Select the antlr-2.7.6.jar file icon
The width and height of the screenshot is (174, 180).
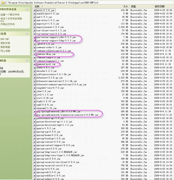click(x=35, y=10)
